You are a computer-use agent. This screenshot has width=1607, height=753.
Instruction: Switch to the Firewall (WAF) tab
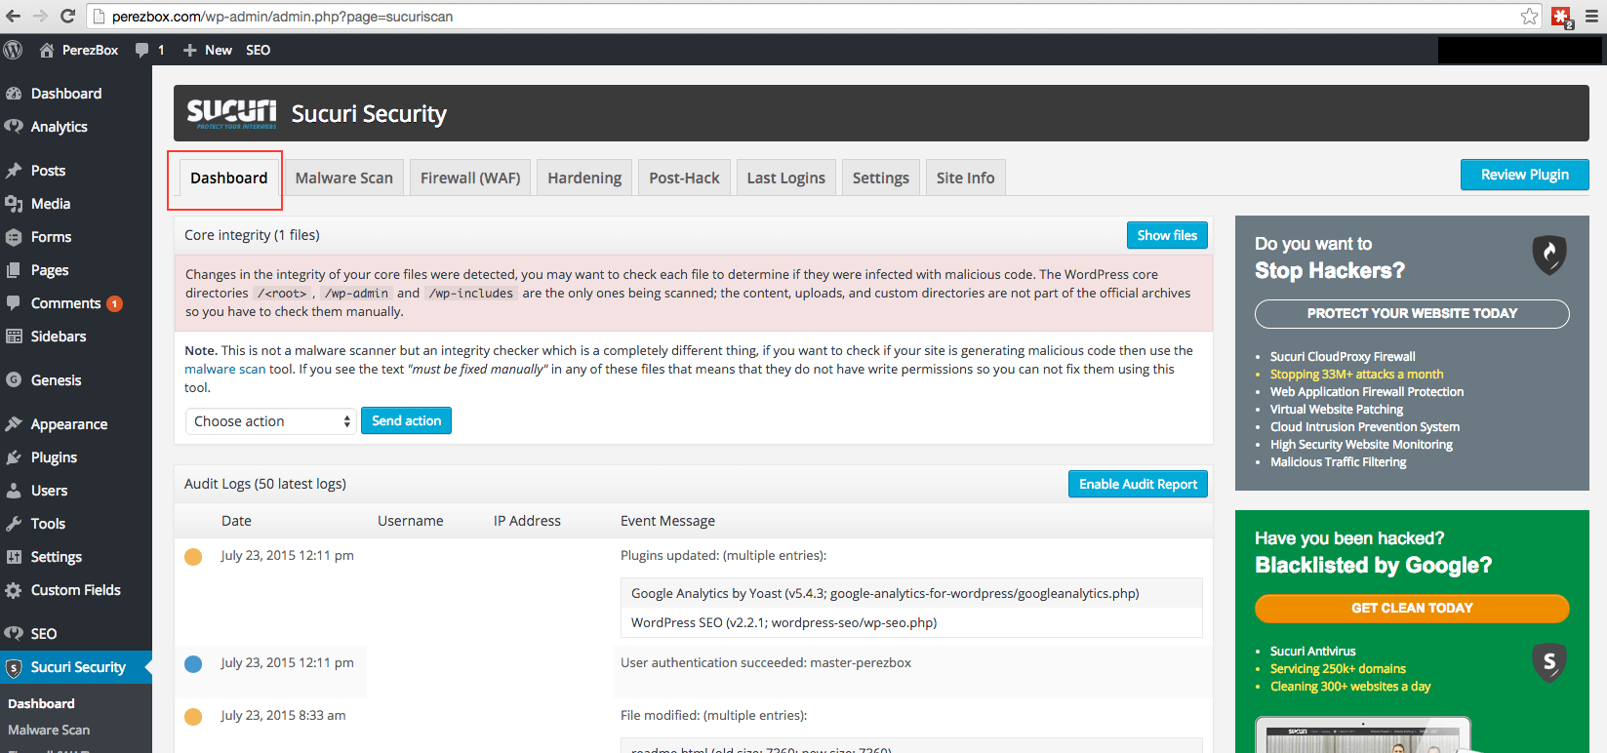point(470,178)
